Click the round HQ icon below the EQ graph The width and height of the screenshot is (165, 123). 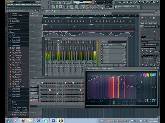click(114, 102)
